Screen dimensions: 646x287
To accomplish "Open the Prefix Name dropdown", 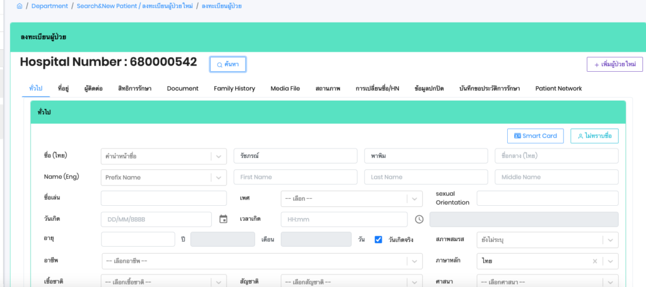I will point(218,177).
